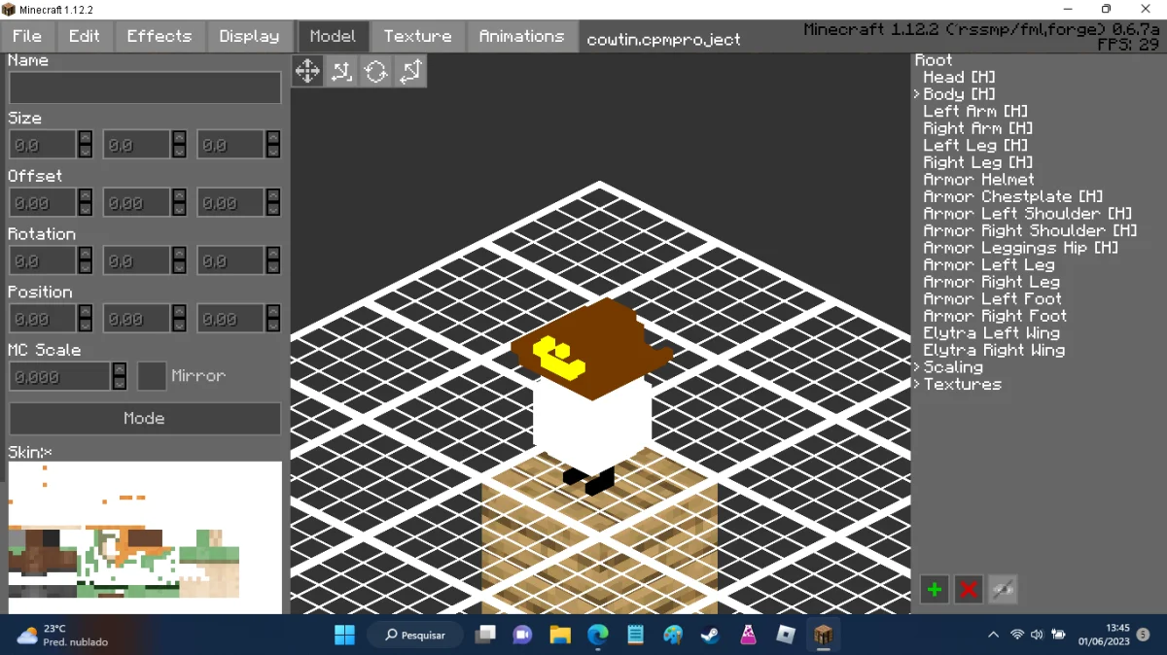
Task: Select Right Leg [H] tree item
Action: click(978, 162)
